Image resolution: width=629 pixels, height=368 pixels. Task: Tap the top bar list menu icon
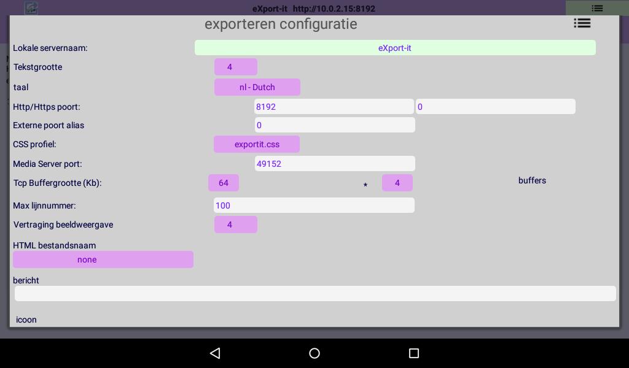pyautogui.click(x=597, y=8)
